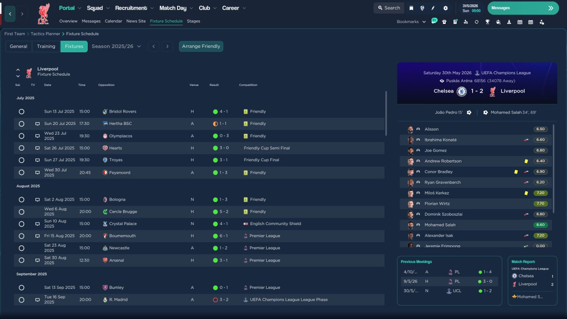The image size is (567, 319).
Task: Open the globe world icon in top bar
Action: [422, 8]
